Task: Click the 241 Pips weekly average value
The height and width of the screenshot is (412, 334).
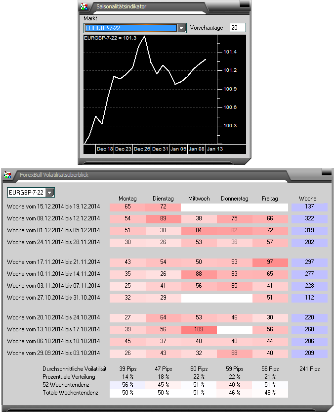Action: click(310, 369)
